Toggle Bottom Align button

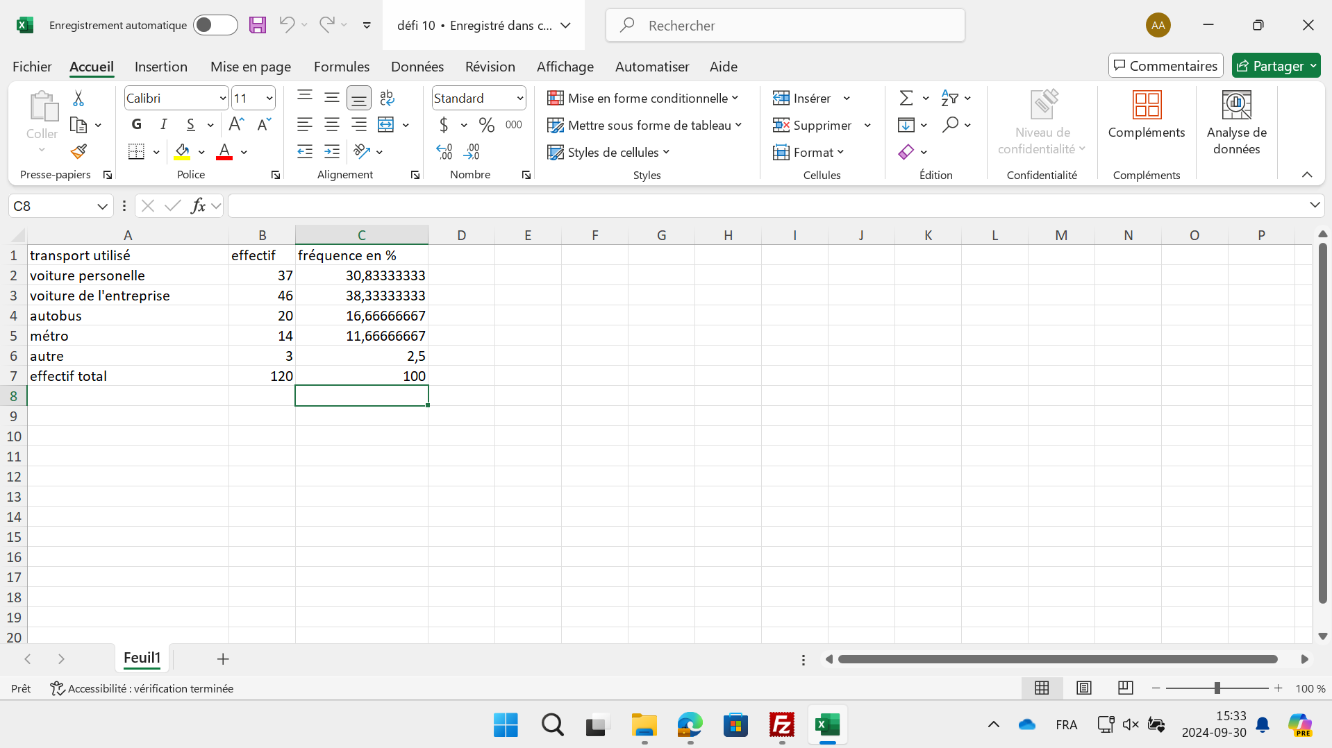pyautogui.click(x=359, y=98)
